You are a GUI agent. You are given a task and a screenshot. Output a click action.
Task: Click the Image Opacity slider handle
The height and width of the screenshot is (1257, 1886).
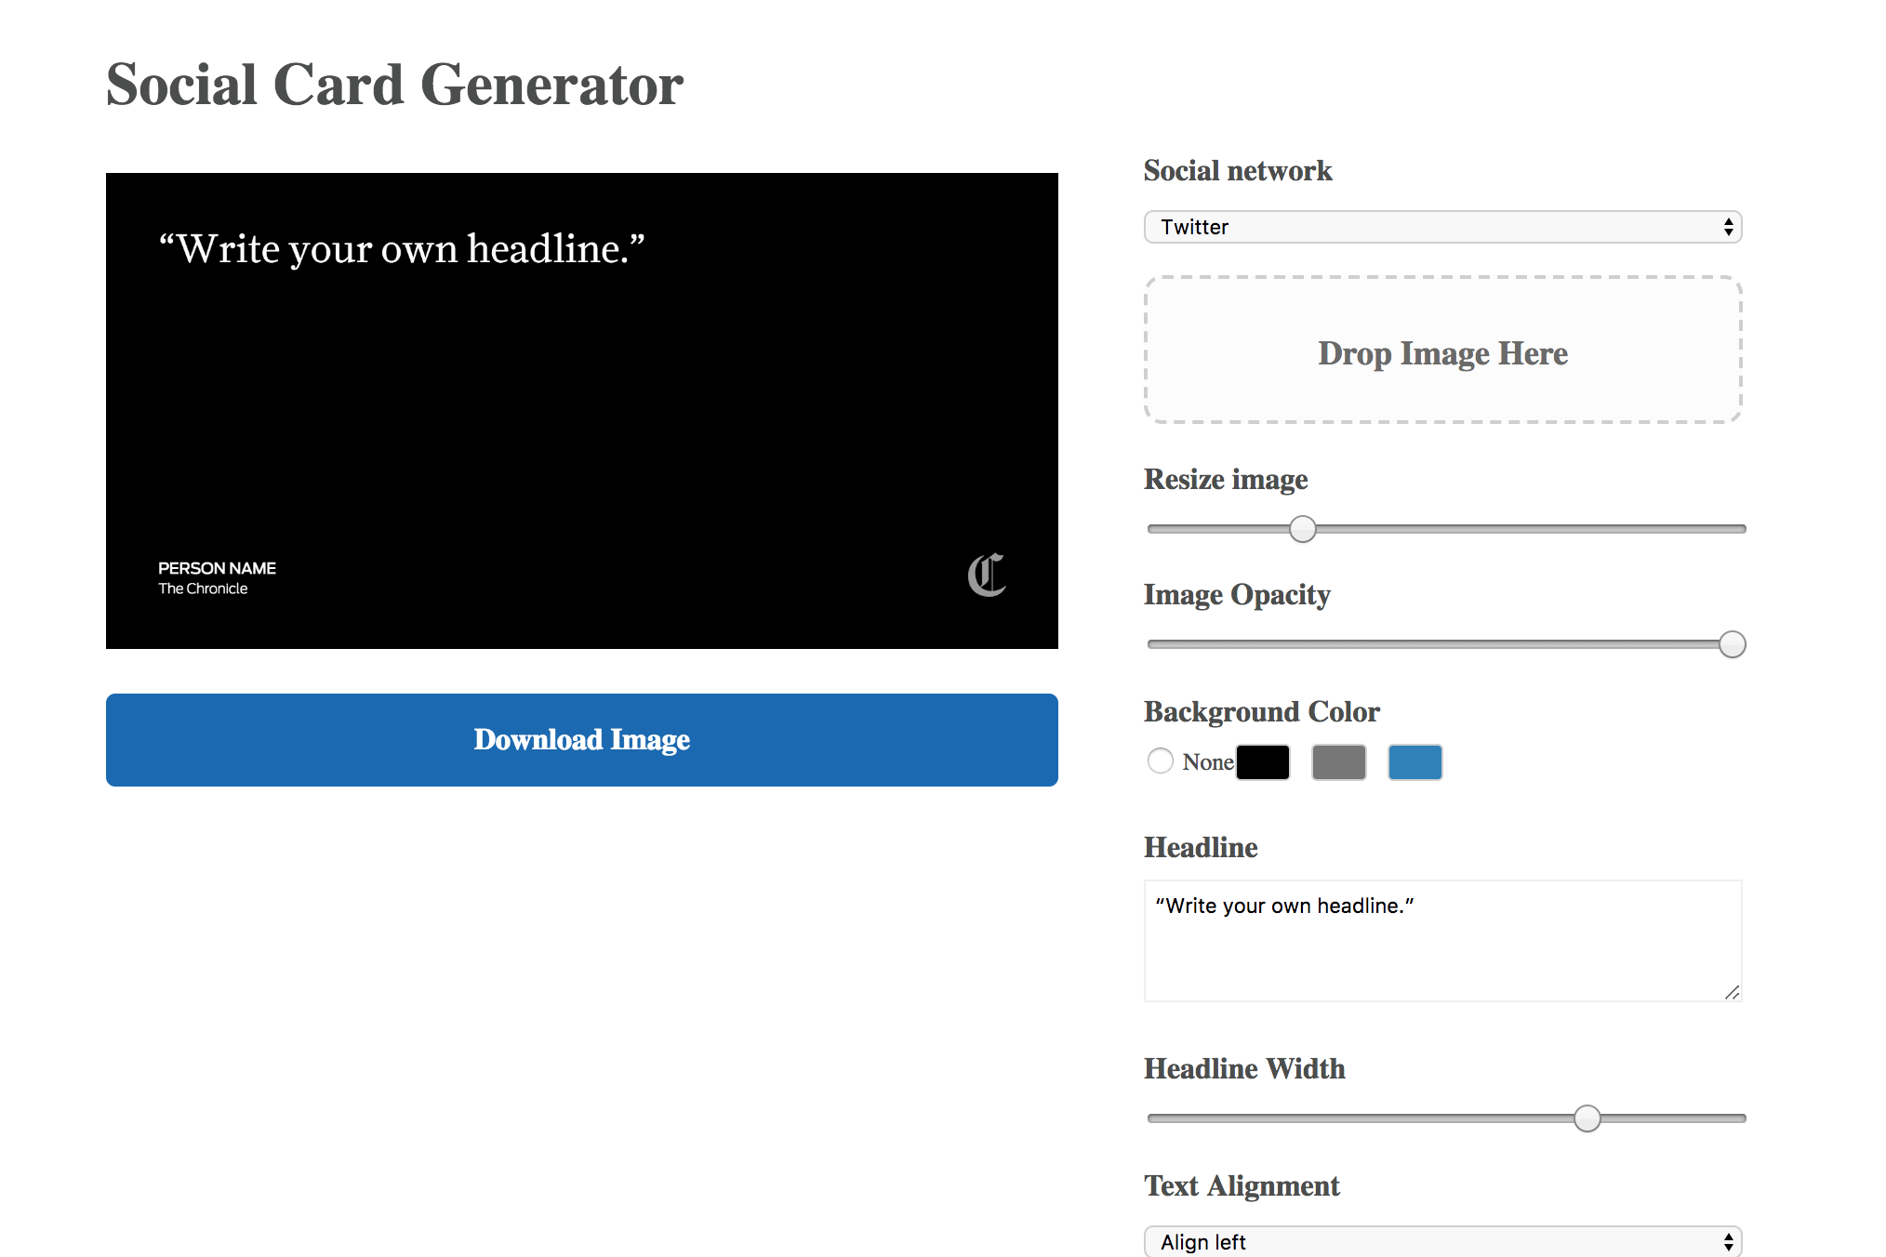tap(1732, 644)
